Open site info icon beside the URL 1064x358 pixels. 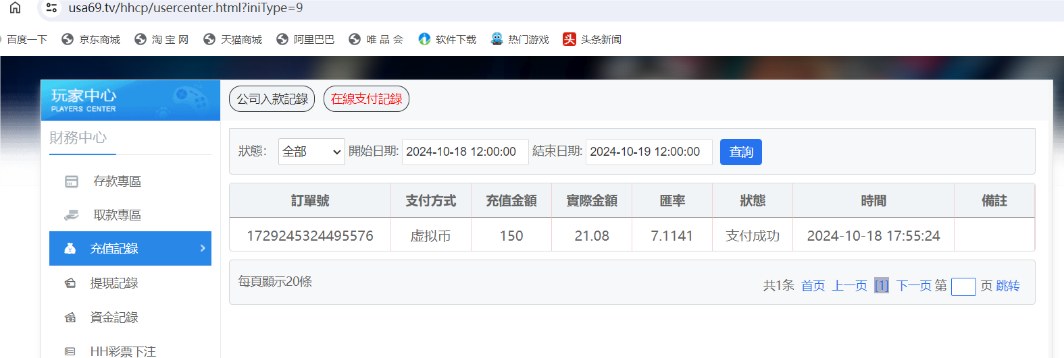click(x=51, y=8)
